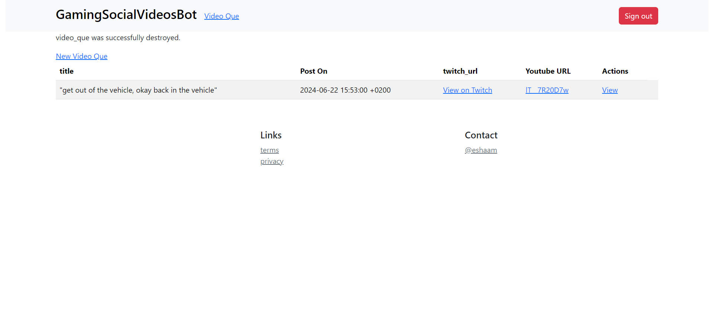The height and width of the screenshot is (327, 714).
Task: Open the Video Que navigation link
Action: [221, 16]
